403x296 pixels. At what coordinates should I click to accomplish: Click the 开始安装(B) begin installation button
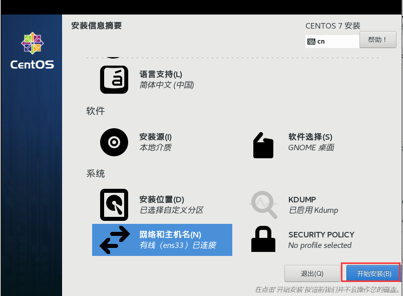click(373, 273)
